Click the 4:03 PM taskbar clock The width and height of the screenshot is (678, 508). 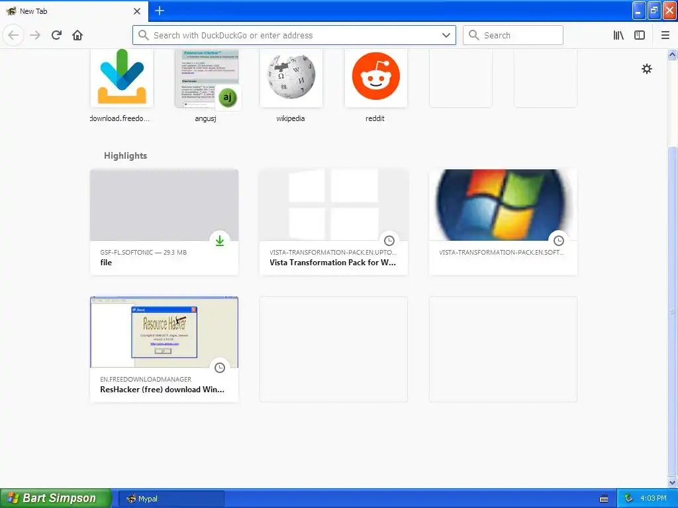click(x=654, y=498)
